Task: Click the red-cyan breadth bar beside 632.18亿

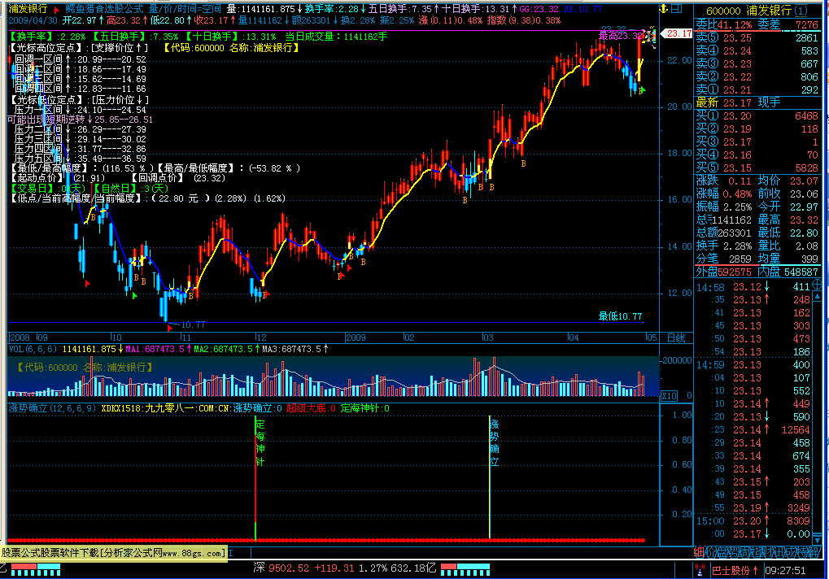Action: point(465,569)
